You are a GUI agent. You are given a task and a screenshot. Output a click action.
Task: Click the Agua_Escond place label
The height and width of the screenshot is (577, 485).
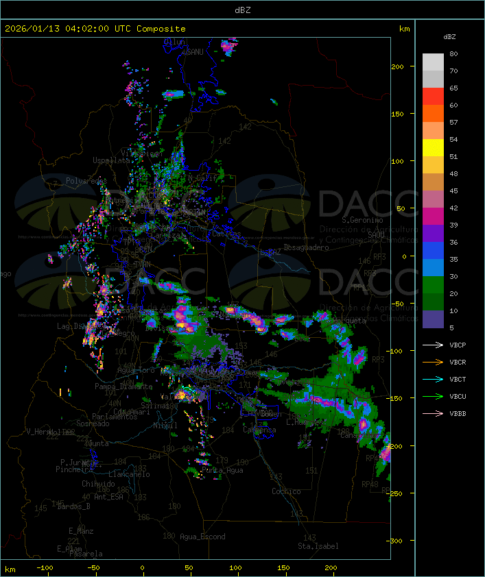point(202,537)
